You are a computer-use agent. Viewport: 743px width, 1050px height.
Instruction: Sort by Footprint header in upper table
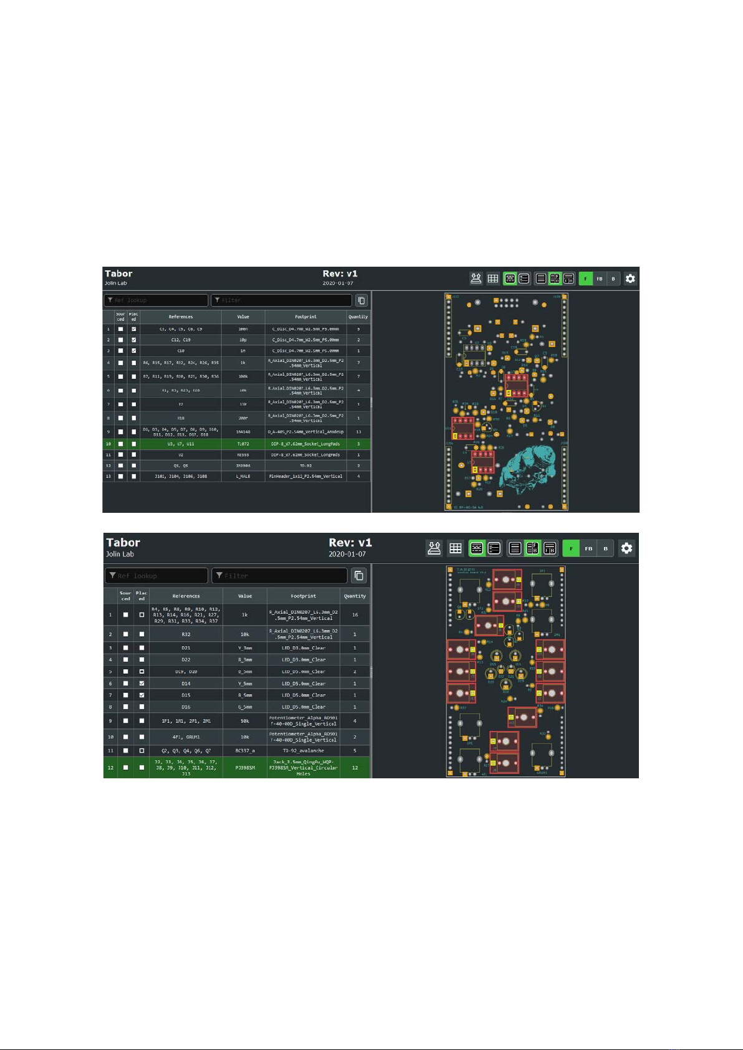(x=305, y=317)
